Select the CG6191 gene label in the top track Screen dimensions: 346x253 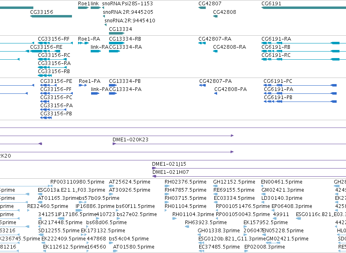(271, 4)
